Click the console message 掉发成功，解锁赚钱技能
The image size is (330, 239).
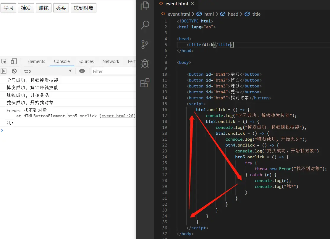pyautogui.click(x=33, y=87)
